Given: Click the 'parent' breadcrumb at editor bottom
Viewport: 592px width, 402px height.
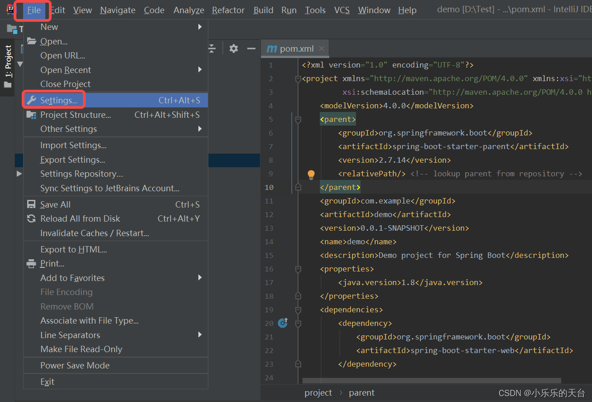Looking at the screenshot, I should point(361,393).
